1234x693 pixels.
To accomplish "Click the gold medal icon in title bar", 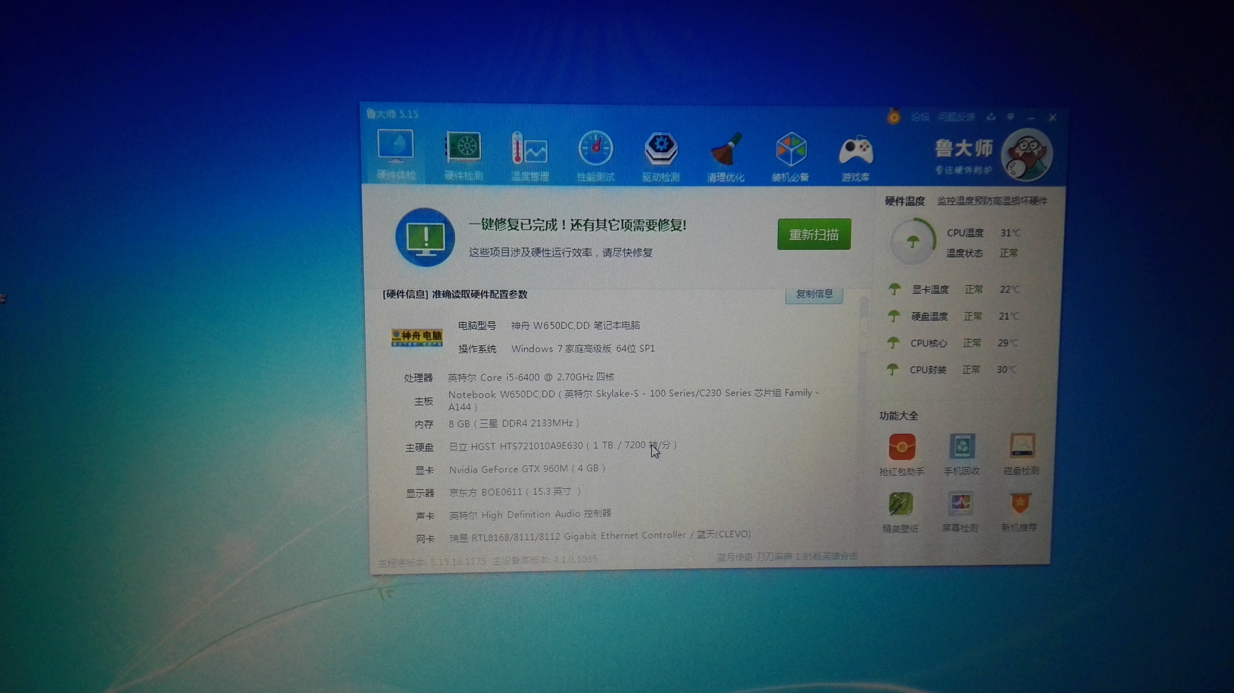I will [893, 116].
